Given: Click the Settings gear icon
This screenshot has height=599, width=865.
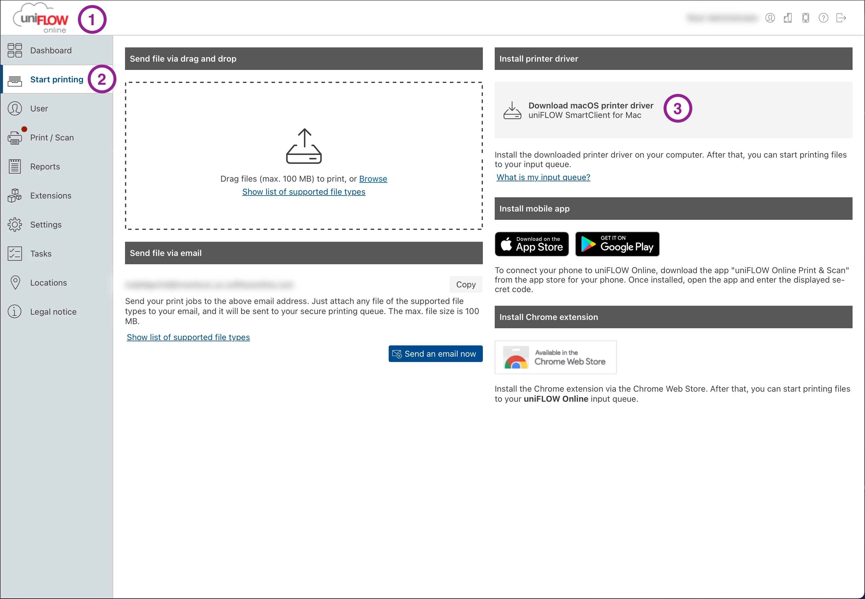Looking at the screenshot, I should [15, 225].
